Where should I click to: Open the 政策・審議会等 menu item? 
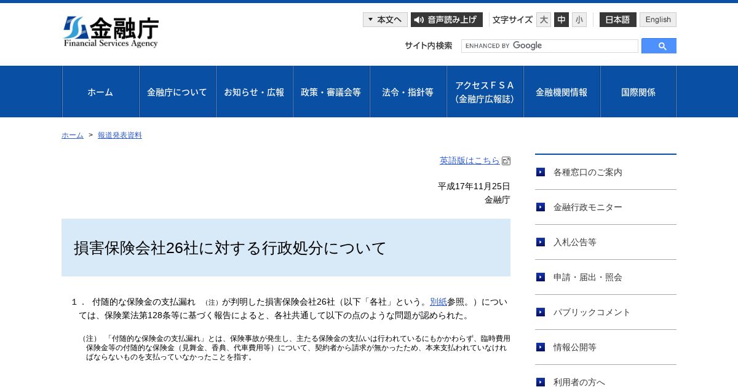click(x=331, y=92)
